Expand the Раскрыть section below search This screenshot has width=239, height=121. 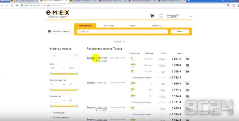tap(119, 41)
